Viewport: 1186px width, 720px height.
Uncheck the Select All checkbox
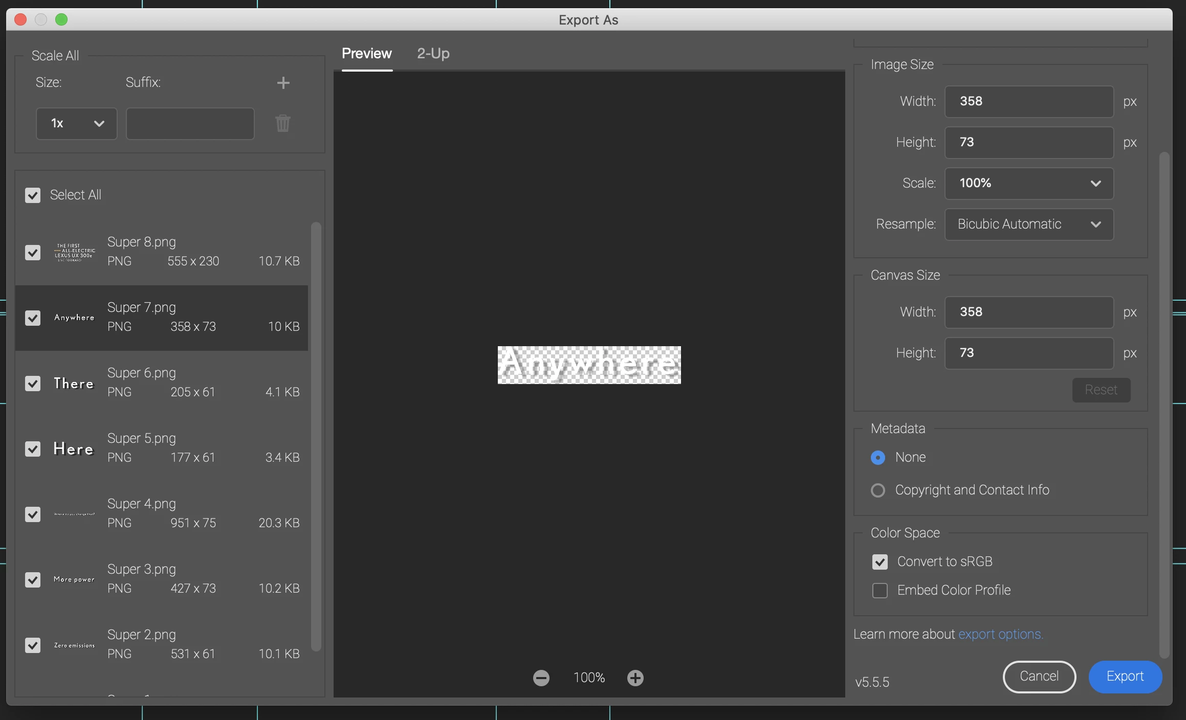[x=33, y=195]
